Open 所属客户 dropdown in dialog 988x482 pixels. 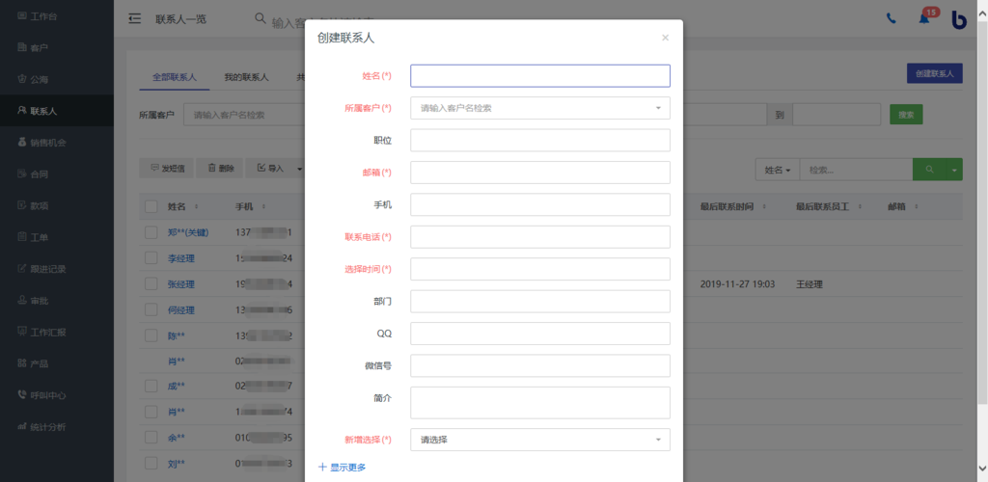pyautogui.click(x=540, y=108)
